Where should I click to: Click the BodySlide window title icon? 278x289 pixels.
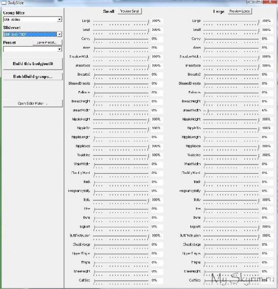point(4,2)
